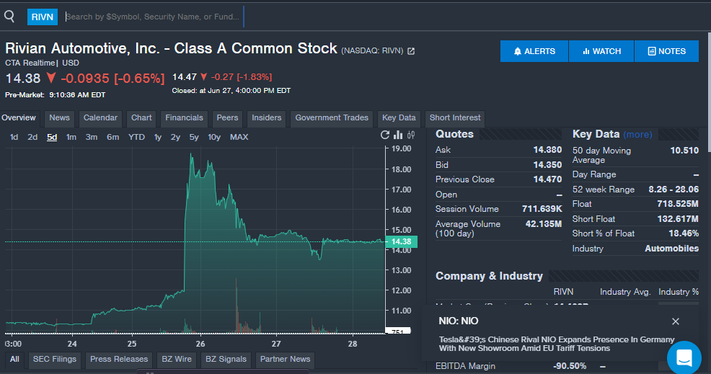Select the 10y chart range
The image size is (711, 374).
pyautogui.click(x=214, y=137)
